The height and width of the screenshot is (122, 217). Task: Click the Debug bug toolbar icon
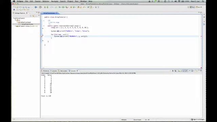(60, 7)
